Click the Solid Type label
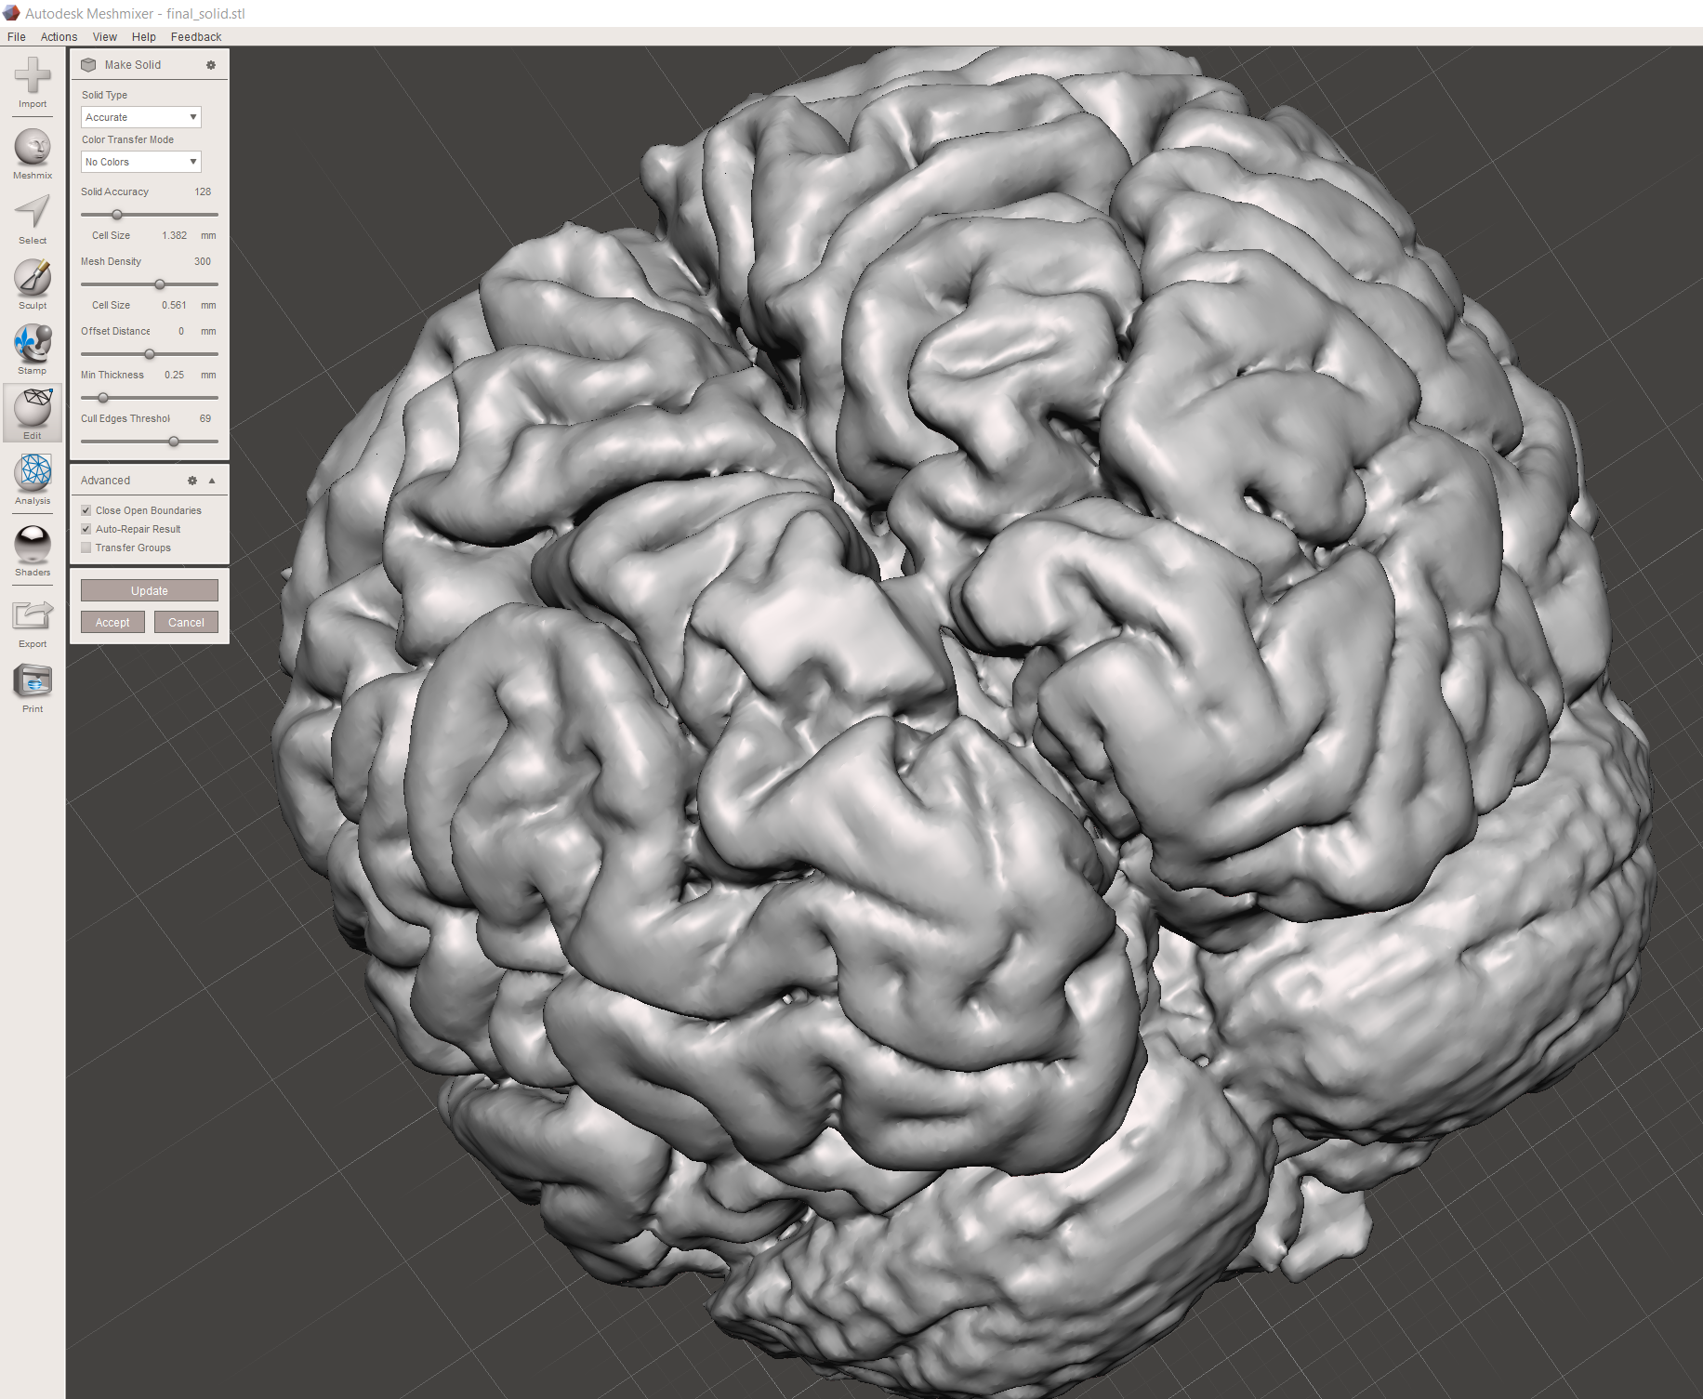This screenshot has width=1703, height=1399. click(104, 95)
